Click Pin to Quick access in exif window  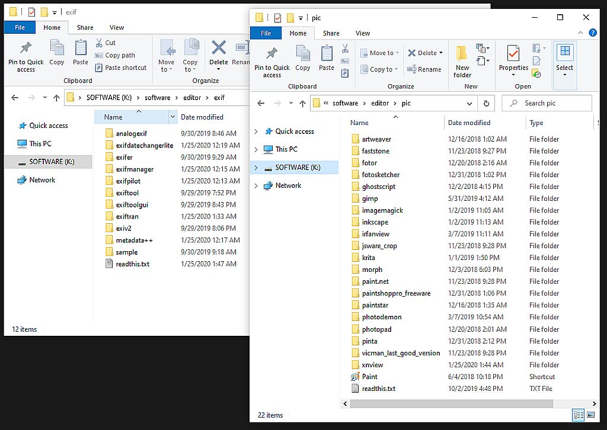pos(26,57)
